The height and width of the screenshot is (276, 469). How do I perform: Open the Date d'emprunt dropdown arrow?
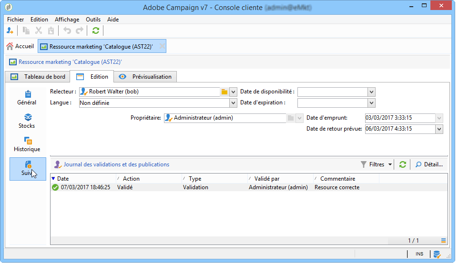click(439, 118)
